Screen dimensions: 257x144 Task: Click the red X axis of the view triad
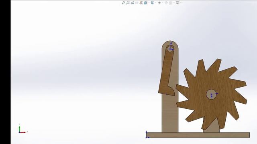22,132
